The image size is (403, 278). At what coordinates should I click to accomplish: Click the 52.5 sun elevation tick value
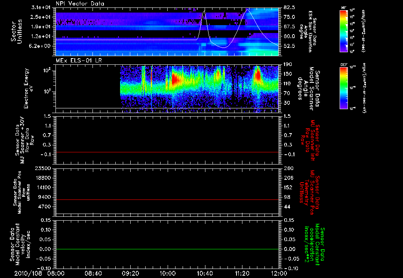point(289,46)
